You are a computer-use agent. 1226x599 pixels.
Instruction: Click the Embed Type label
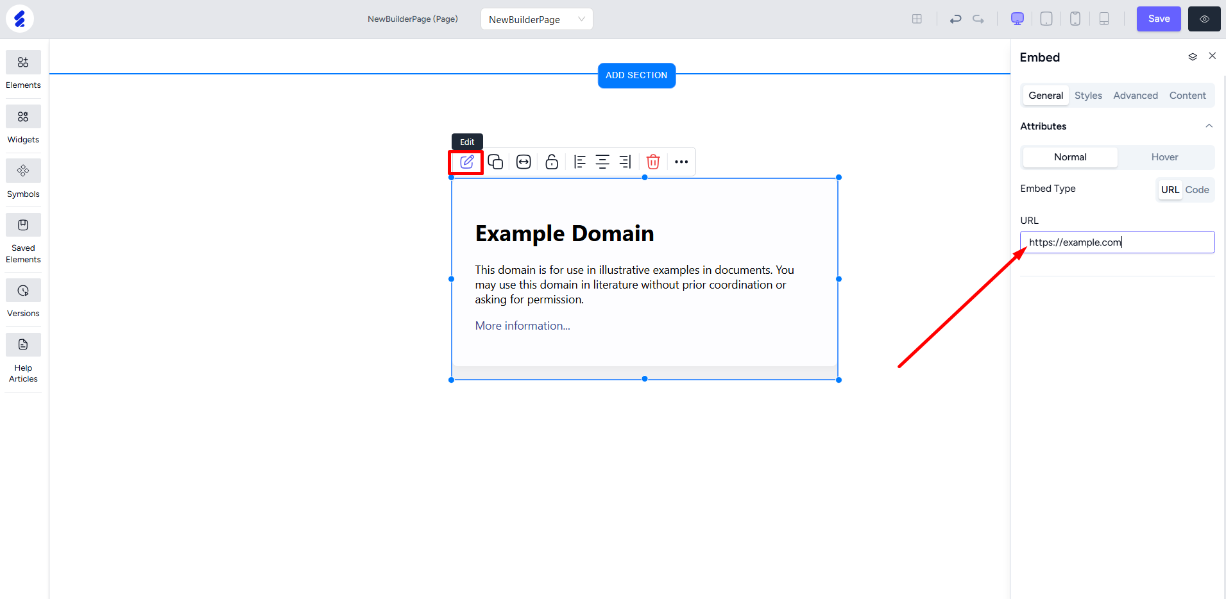click(x=1048, y=189)
